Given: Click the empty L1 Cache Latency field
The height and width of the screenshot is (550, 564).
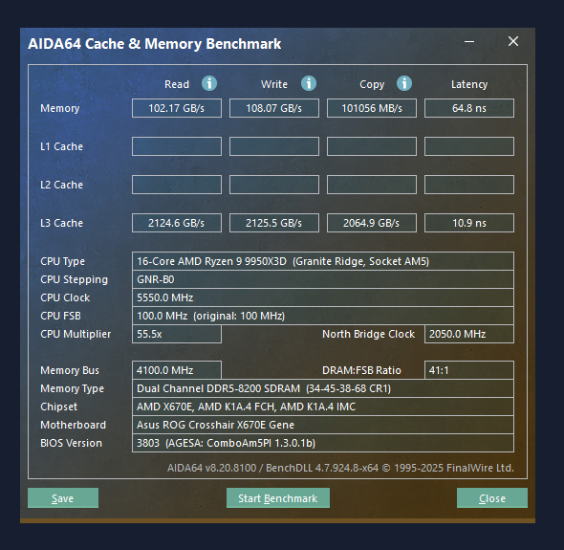Looking at the screenshot, I should pyautogui.click(x=469, y=146).
